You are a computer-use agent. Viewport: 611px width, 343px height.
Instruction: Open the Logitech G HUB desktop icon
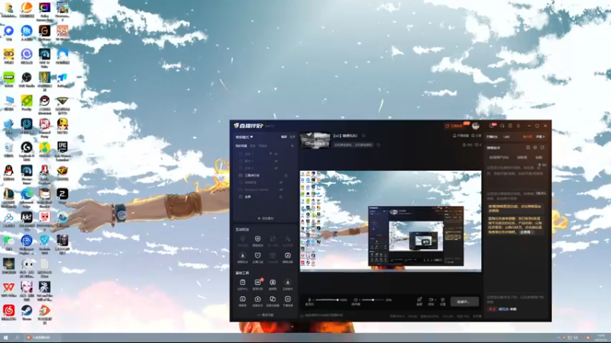coord(27,151)
